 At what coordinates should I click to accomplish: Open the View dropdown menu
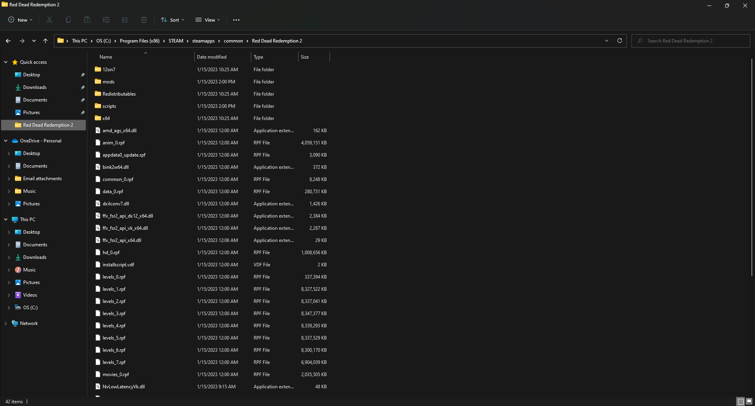click(208, 20)
